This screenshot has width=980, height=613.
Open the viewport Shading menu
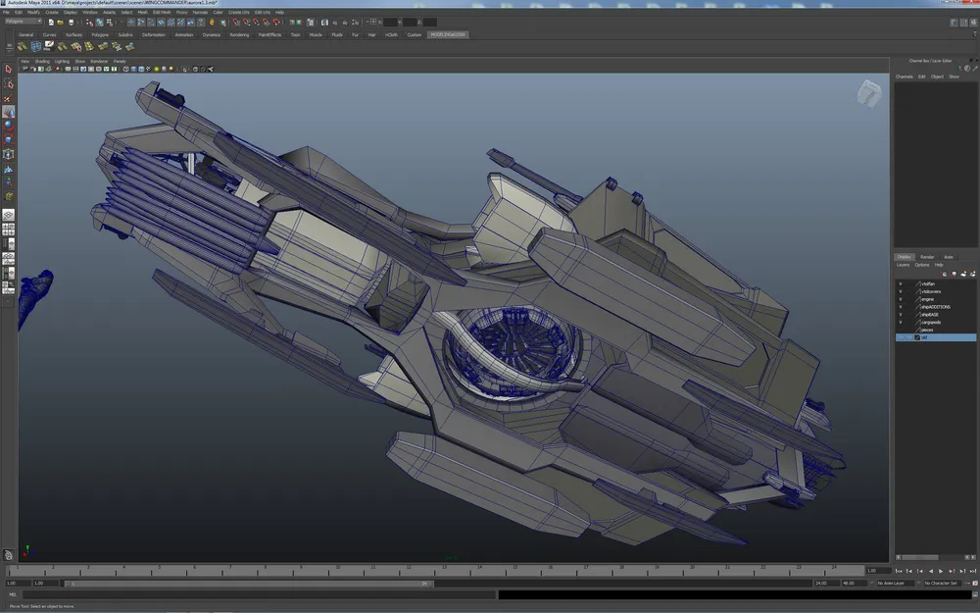pos(42,61)
